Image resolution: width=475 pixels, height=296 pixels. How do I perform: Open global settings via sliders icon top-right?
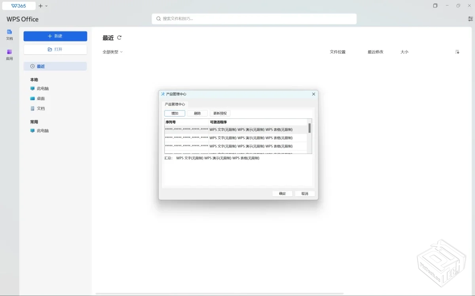coord(470,19)
